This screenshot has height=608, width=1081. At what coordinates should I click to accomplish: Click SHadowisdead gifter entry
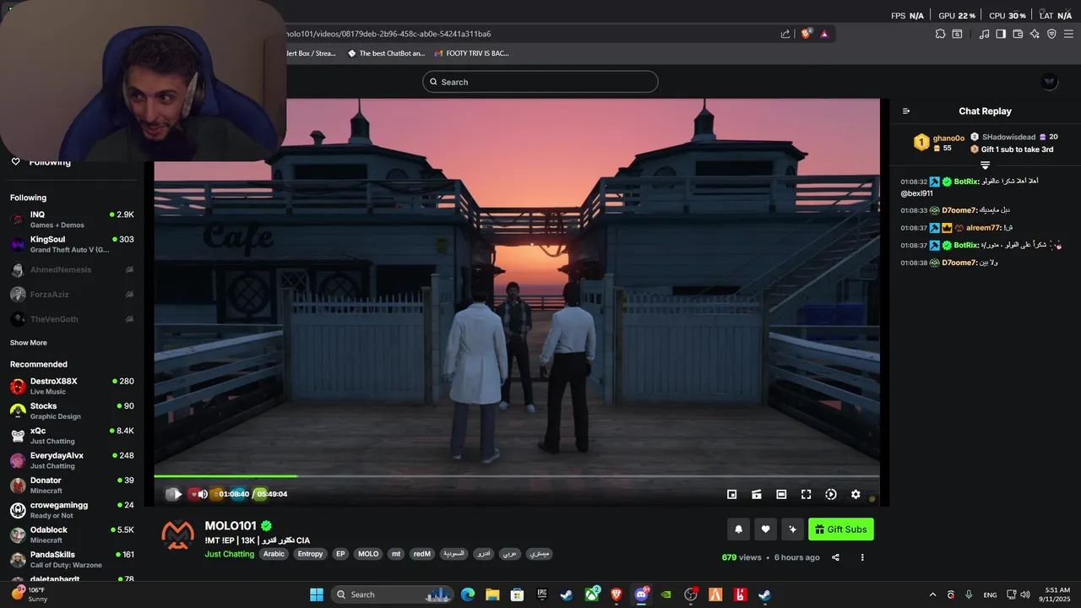(1013, 137)
